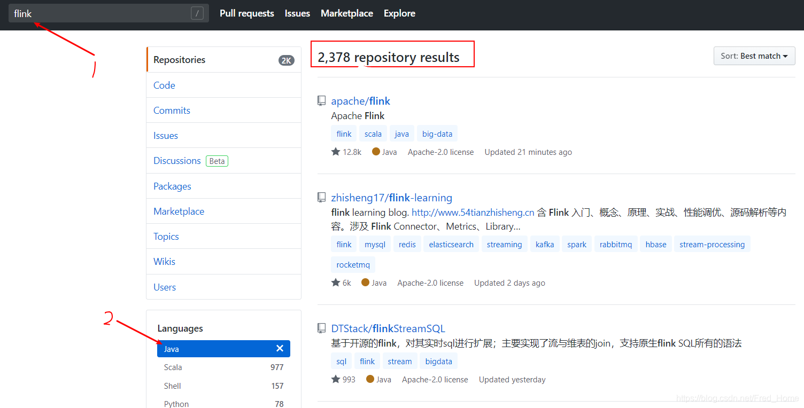Filter results by Python language
The image size is (804, 408).
tap(223, 404)
